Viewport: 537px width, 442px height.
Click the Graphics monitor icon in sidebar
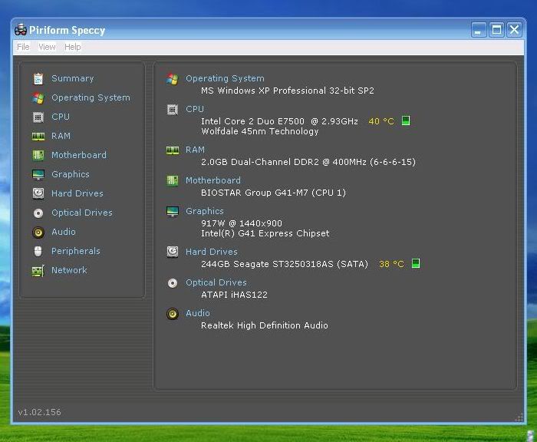38,174
